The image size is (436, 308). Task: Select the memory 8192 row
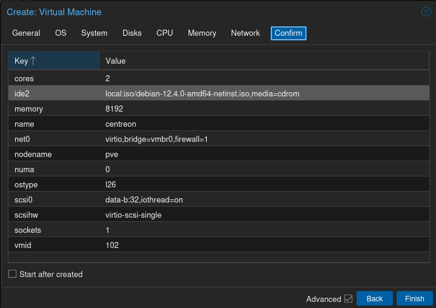[218, 109]
